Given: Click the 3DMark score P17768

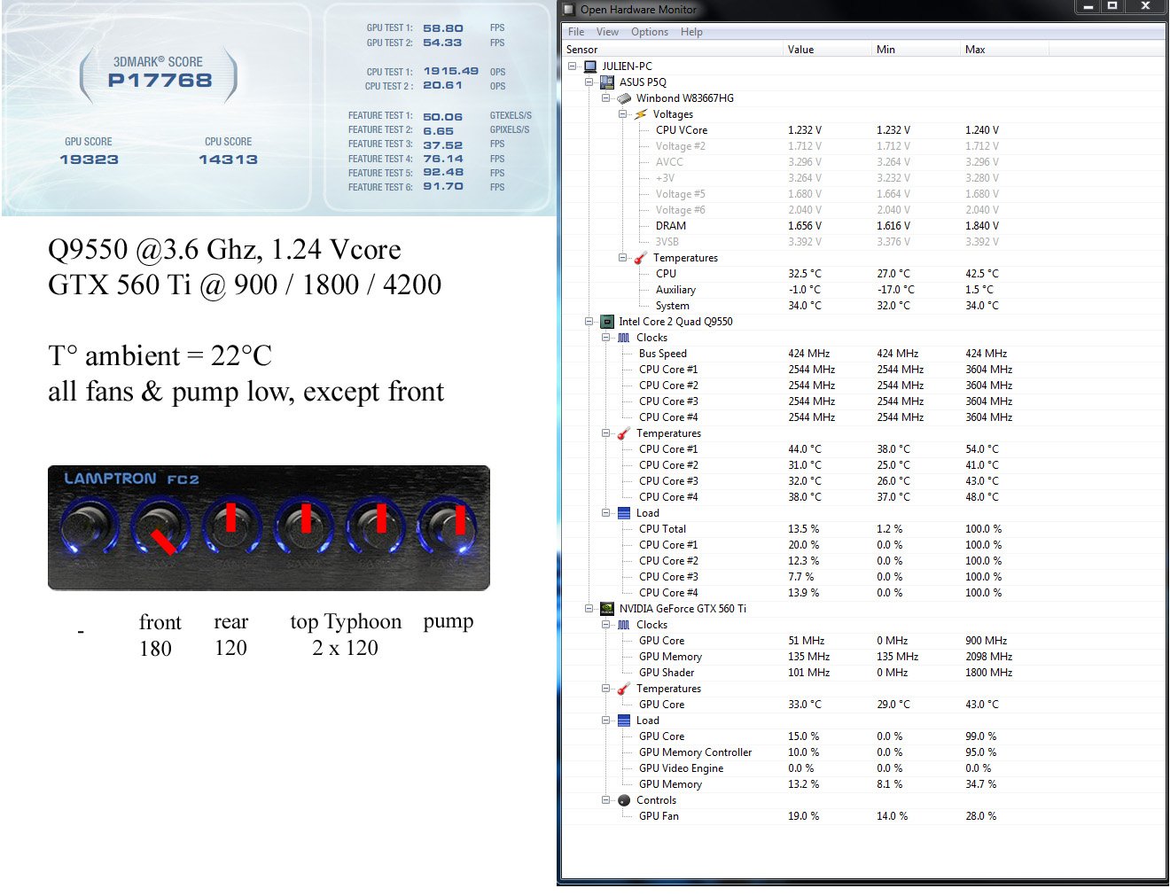Looking at the screenshot, I should click(x=160, y=81).
